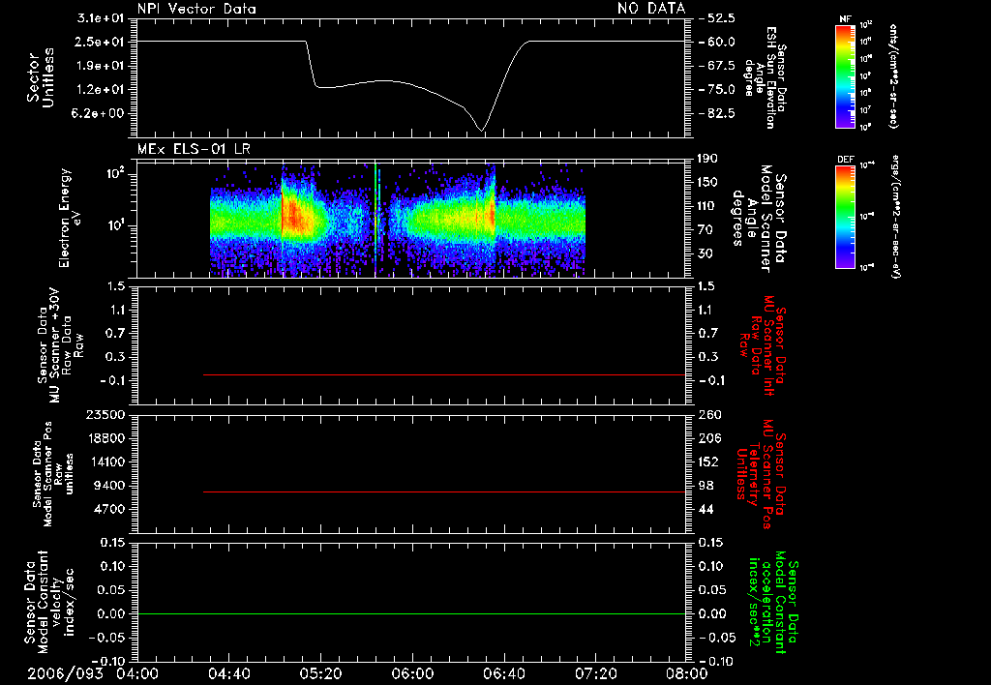Click the red 'MU Scanner Inh' axis title
This screenshot has height=685, width=991.
tap(763, 345)
